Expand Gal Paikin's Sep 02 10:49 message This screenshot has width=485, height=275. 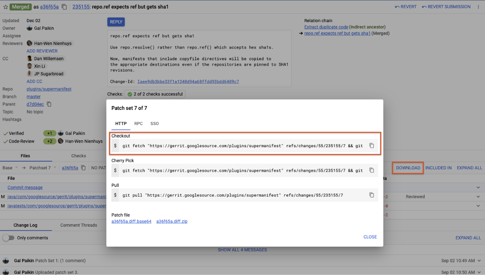tap(480, 261)
